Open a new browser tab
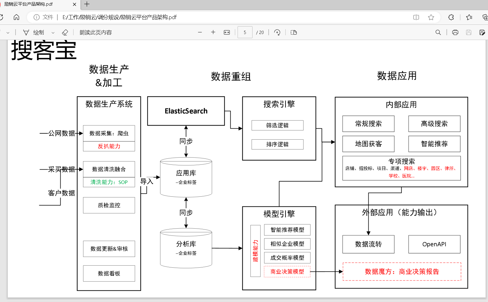The image size is (488, 302). (x=87, y=4)
